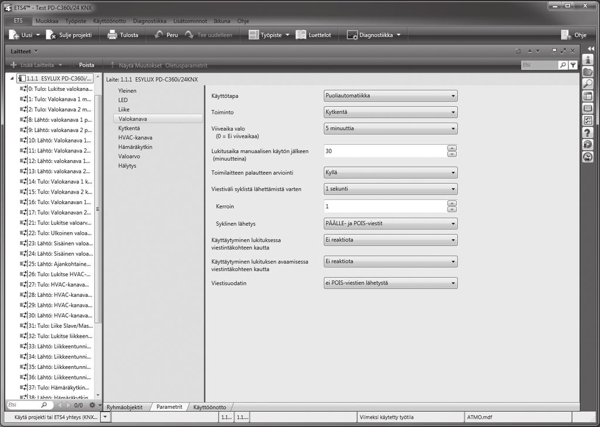Click the filter funnel icon

click(x=573, y=65)
